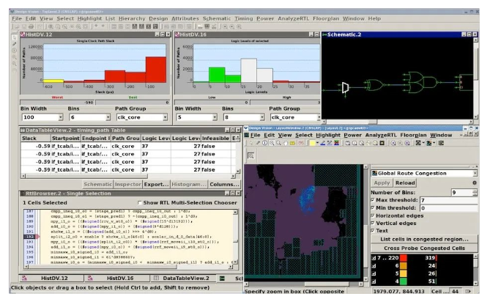Click the Bin Width field showing 100
The width and height of the screenshot is (490, 302).
42,117
